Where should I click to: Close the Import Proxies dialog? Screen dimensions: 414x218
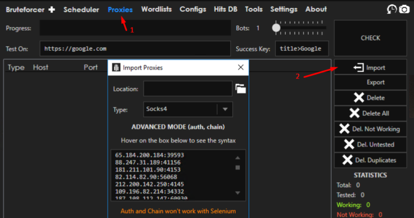[241, 67]
